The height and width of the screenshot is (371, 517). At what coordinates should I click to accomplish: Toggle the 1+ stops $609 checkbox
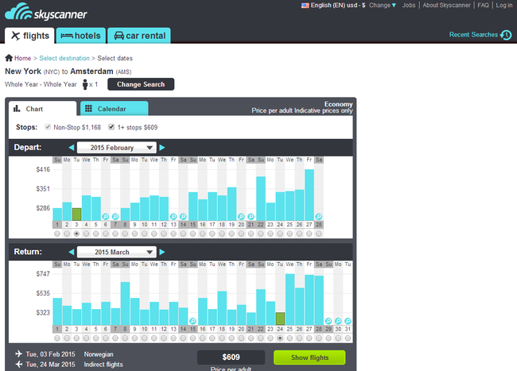coord(111,126)
